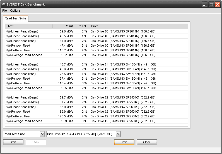This screenshot has height=154, width=222.
Task: Click Disk Drive #1 text in the 25.5 MB/s row
Action: coord(99,74)
